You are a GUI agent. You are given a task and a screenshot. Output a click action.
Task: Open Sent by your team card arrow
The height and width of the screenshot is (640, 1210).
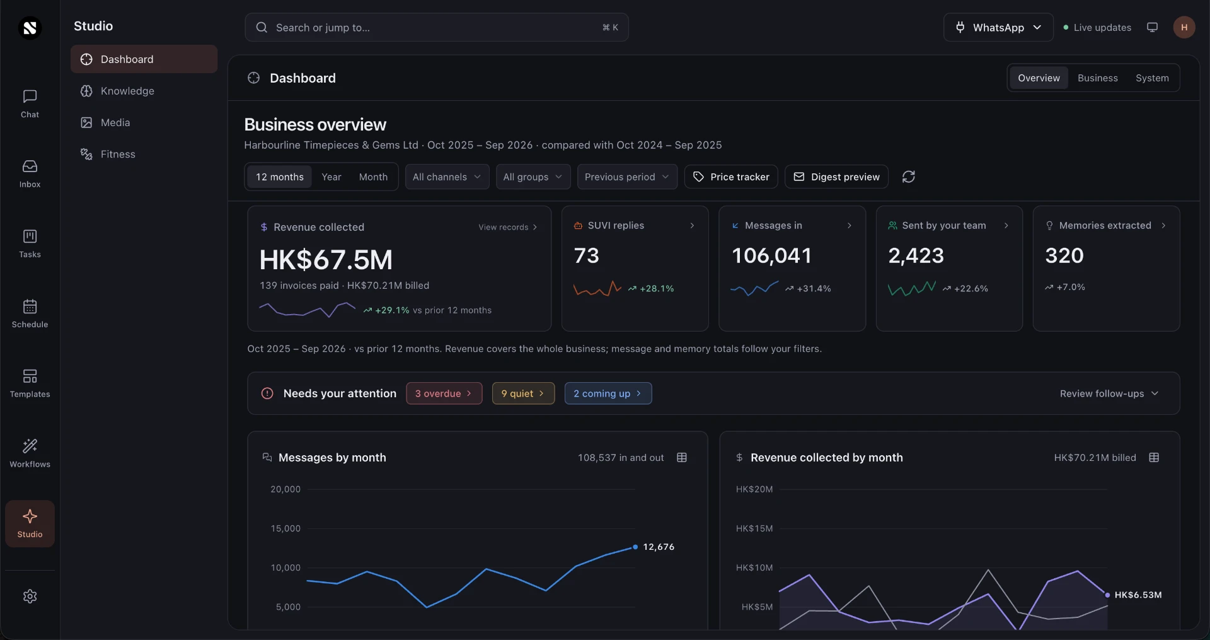coord(1006,226)
